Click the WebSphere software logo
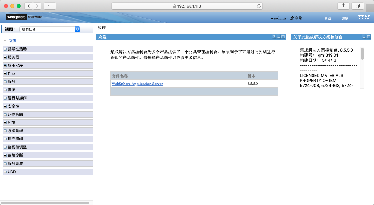Image resolution: width=374 pixels, height=205 pixels. [x=24, y=17]
